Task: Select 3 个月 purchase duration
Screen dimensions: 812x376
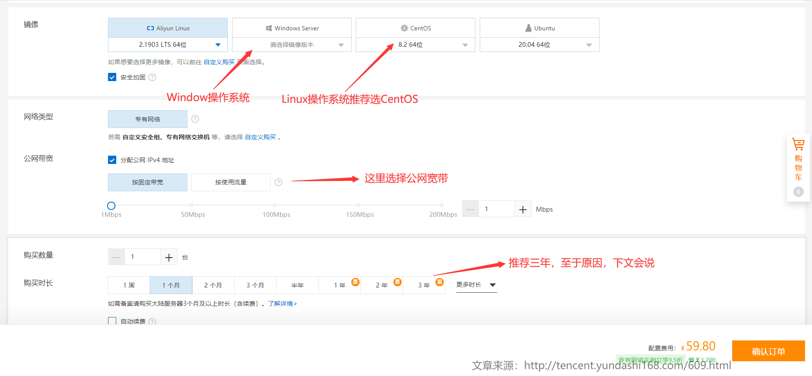Action: (x=255, y=285)
